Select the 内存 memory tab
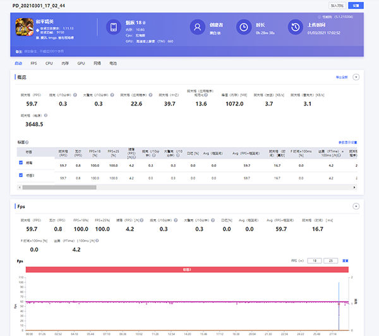 click(65, 64)
